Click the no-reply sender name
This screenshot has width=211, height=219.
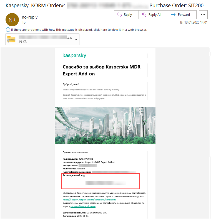coord(30,17)
